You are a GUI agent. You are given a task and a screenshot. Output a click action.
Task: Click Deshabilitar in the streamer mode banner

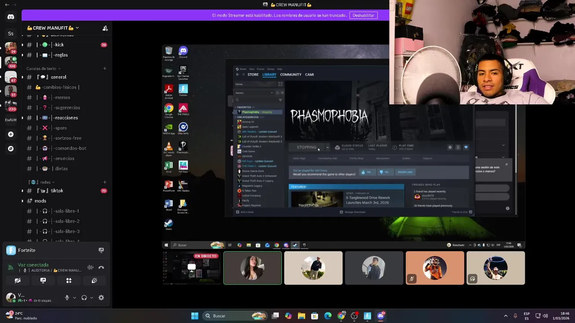coord(363,15)
